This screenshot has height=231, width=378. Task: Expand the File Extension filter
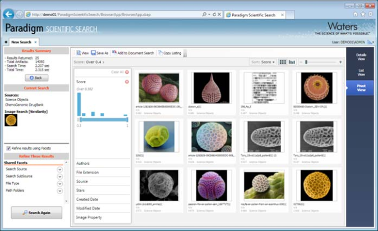pyautogui.click(x=103, y=173)
